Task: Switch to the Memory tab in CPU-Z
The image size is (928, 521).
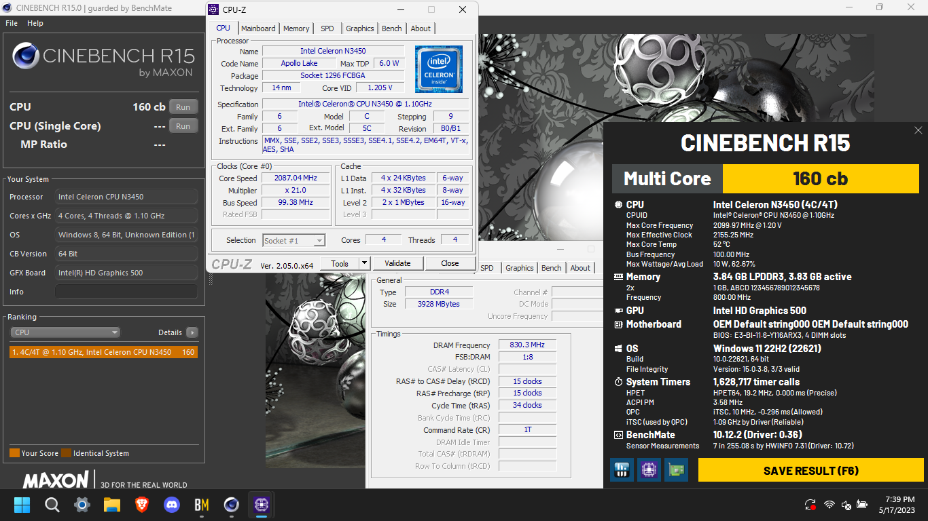Action: [x=296, y=28]
